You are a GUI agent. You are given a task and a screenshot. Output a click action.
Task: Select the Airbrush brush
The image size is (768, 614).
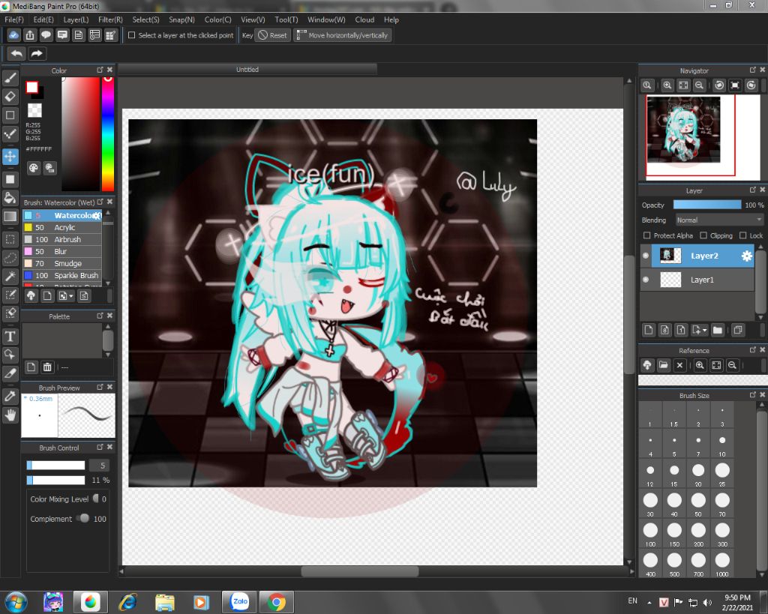(x=62, y=239)
